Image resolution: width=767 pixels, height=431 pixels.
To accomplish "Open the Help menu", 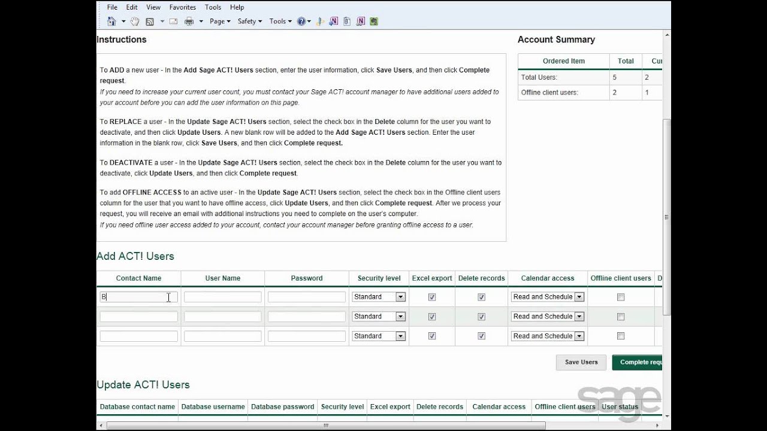I will point(237,7).
